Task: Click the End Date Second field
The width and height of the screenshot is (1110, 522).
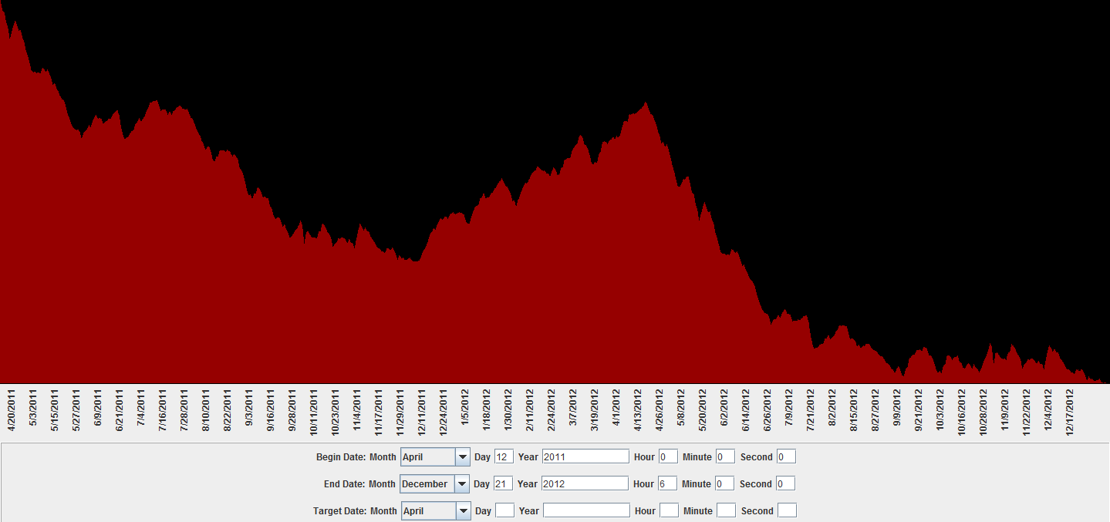Action: tap(785, 484)
